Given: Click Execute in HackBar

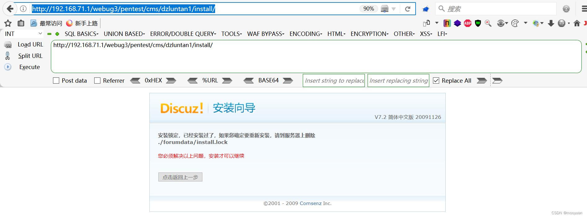Looking at the screenshot, I should click(29, 67).
